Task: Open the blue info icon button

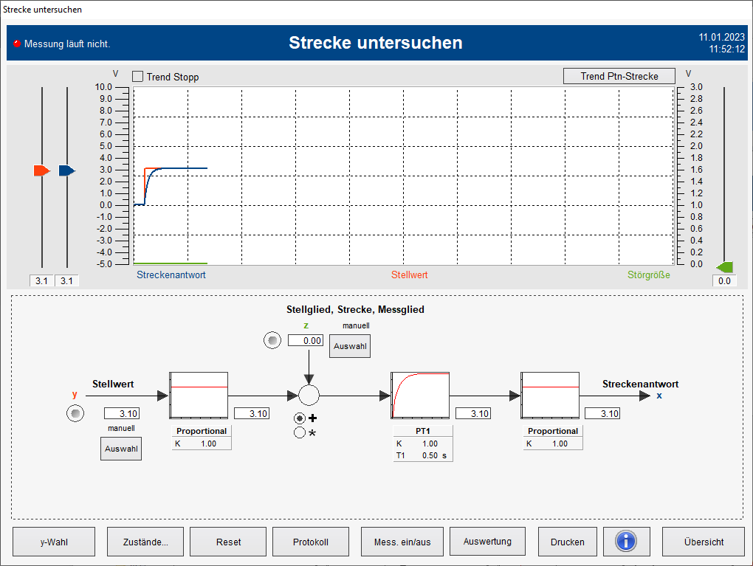Action: (626, 542)
